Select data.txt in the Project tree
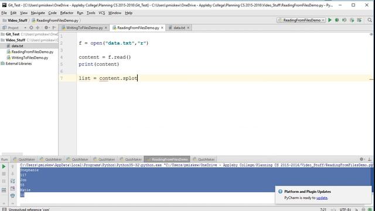The width and height of the screenshot is (375, 211). 17,46
